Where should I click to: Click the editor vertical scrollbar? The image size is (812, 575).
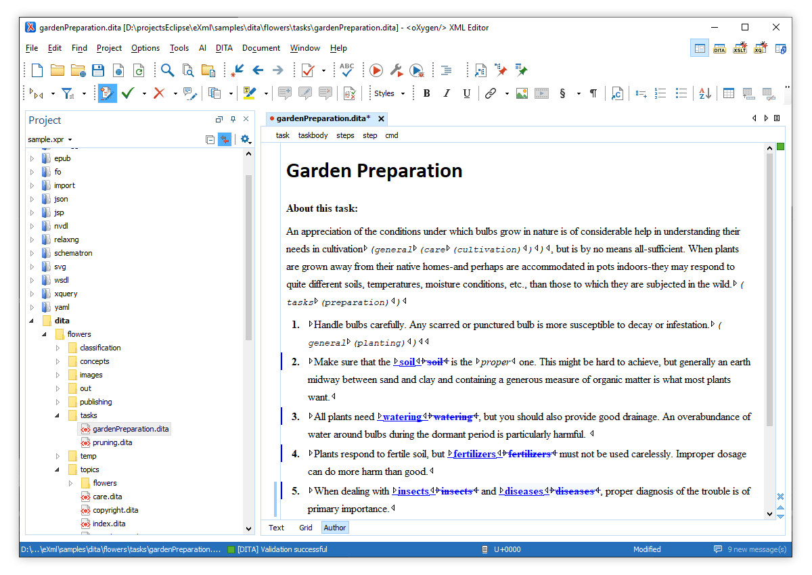(x=769, y=290)
